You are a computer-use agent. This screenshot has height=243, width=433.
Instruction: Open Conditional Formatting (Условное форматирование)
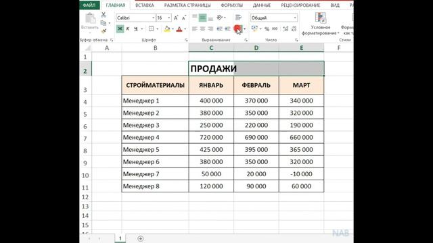(320, 24)
